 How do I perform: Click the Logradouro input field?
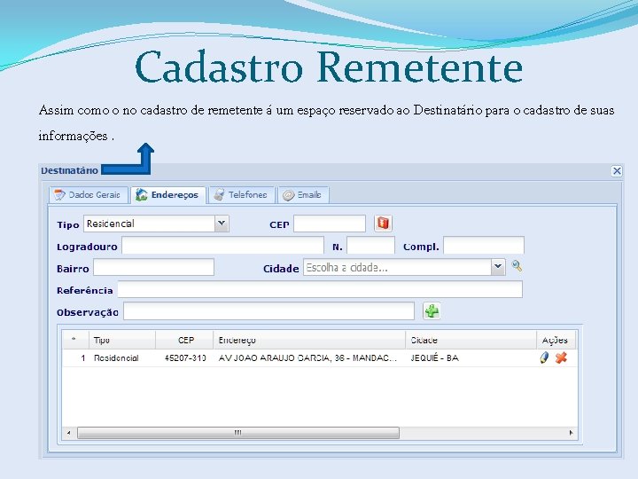tap(223, 246)
